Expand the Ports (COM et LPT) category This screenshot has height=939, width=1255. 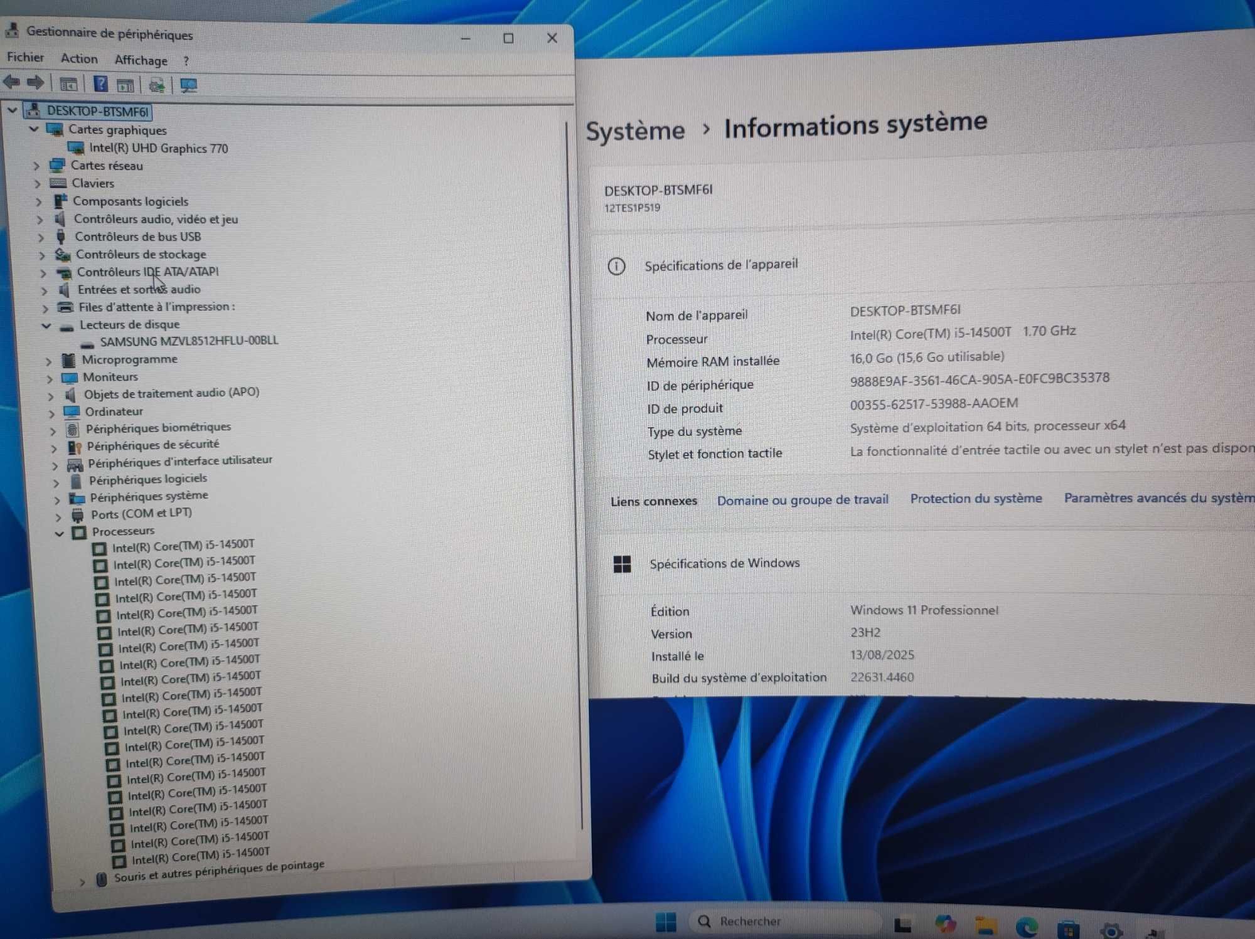(x=58, y=517)
